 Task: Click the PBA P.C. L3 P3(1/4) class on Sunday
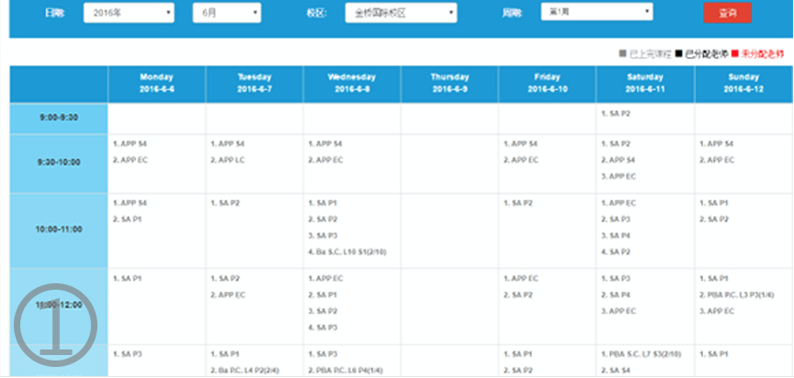(x=739, y=294)
